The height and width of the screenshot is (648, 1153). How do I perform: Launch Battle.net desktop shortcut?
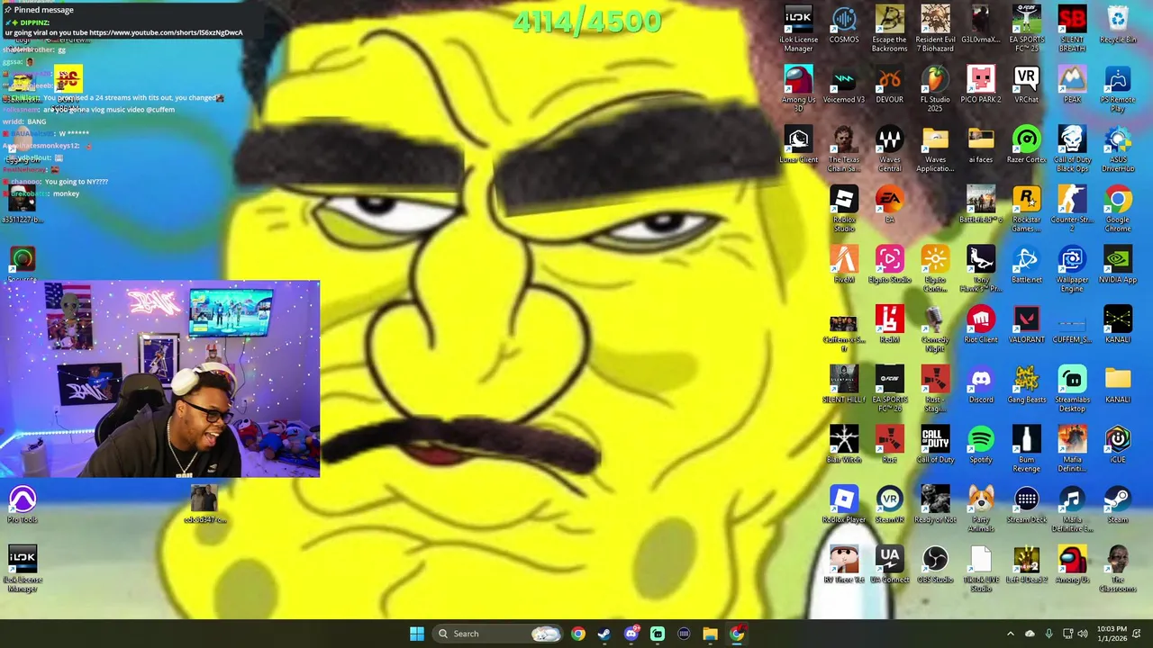pos(1027,265)
